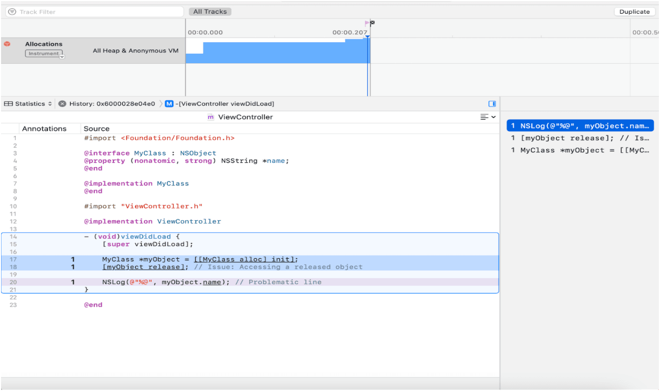Click the @implementation ViewController line

pos(152,221)
